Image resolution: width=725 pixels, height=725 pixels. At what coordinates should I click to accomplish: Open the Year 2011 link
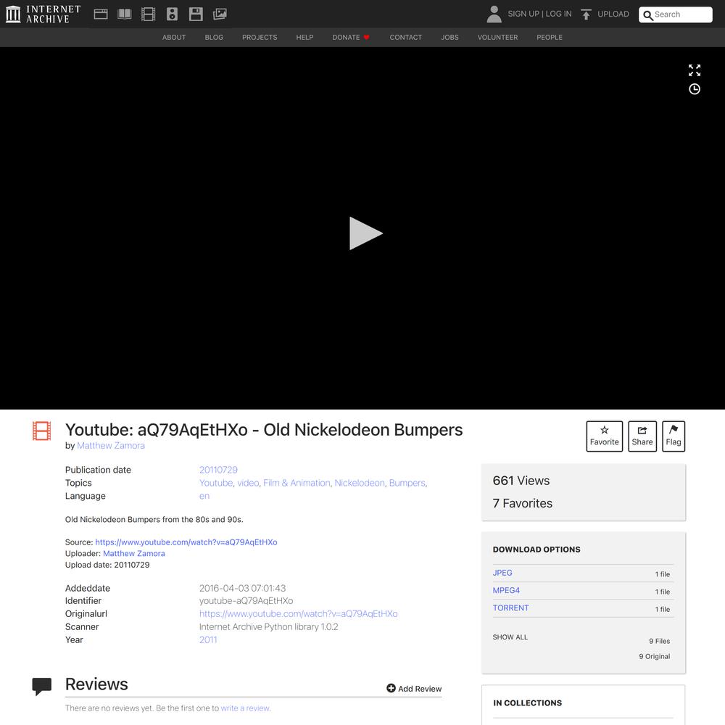[x=208, y=639]
